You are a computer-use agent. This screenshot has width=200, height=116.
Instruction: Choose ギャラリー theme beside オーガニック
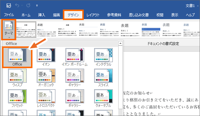point(74,78)
